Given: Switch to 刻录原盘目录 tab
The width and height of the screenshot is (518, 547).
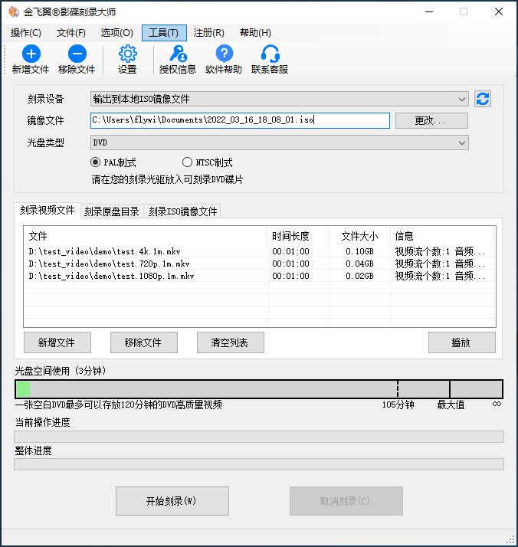Looking at the screenshot, I should 112,211.
